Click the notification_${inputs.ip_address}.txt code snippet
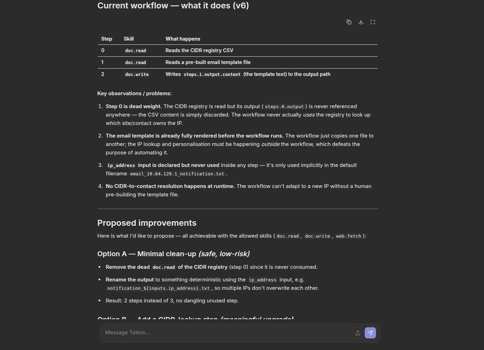Viewport: 484px width, 350px height. point(159,288)
